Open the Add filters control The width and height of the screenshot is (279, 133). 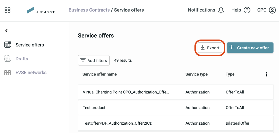(94, 60)
